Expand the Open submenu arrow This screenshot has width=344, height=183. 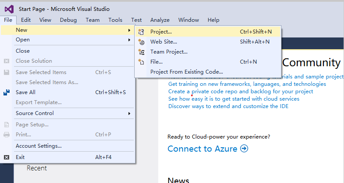click(129, 40)
